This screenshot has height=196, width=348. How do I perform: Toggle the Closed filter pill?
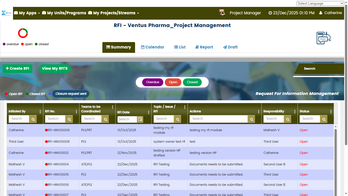[192, 82]
